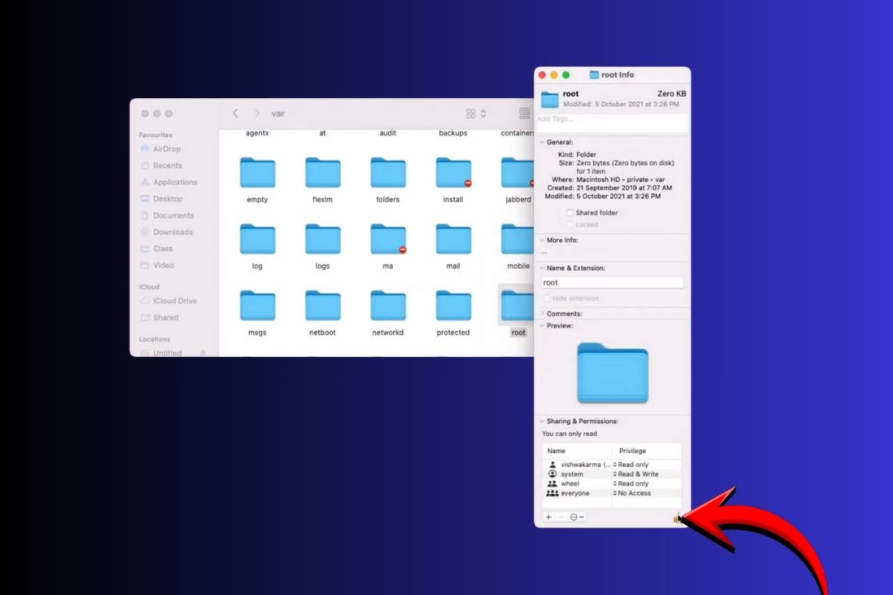
Task: Click the root name field under Name & Extension
Action: point(612,282)
